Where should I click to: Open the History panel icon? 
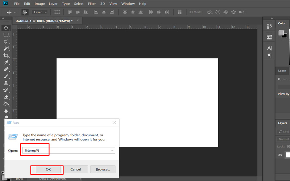click(x=269, y=26)
